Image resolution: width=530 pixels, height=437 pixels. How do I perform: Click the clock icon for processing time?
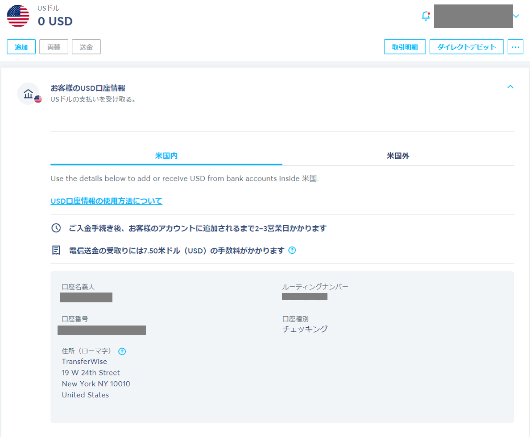click(x=56, y=228)
